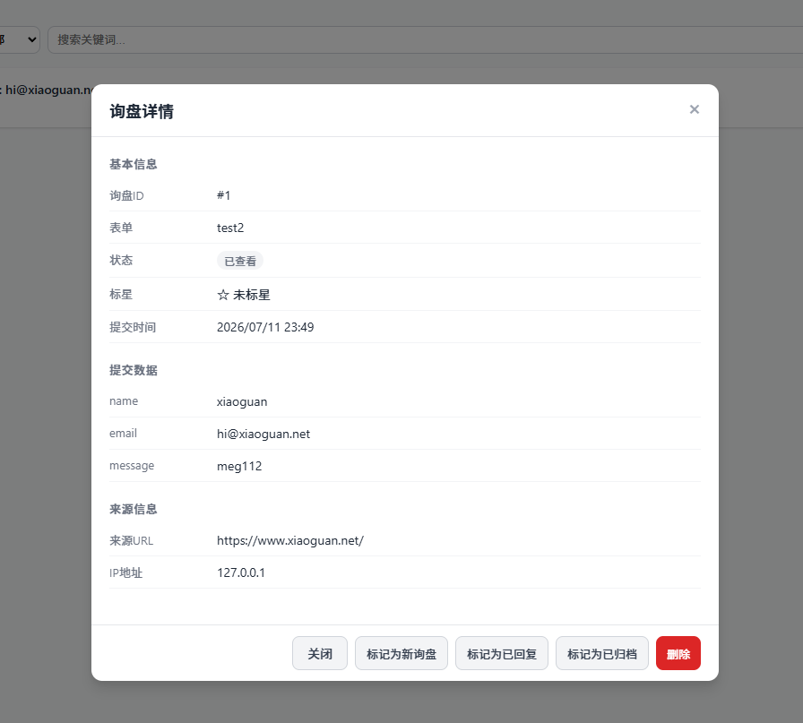Open the filter dropdown behind the dialog

(19, 39)
